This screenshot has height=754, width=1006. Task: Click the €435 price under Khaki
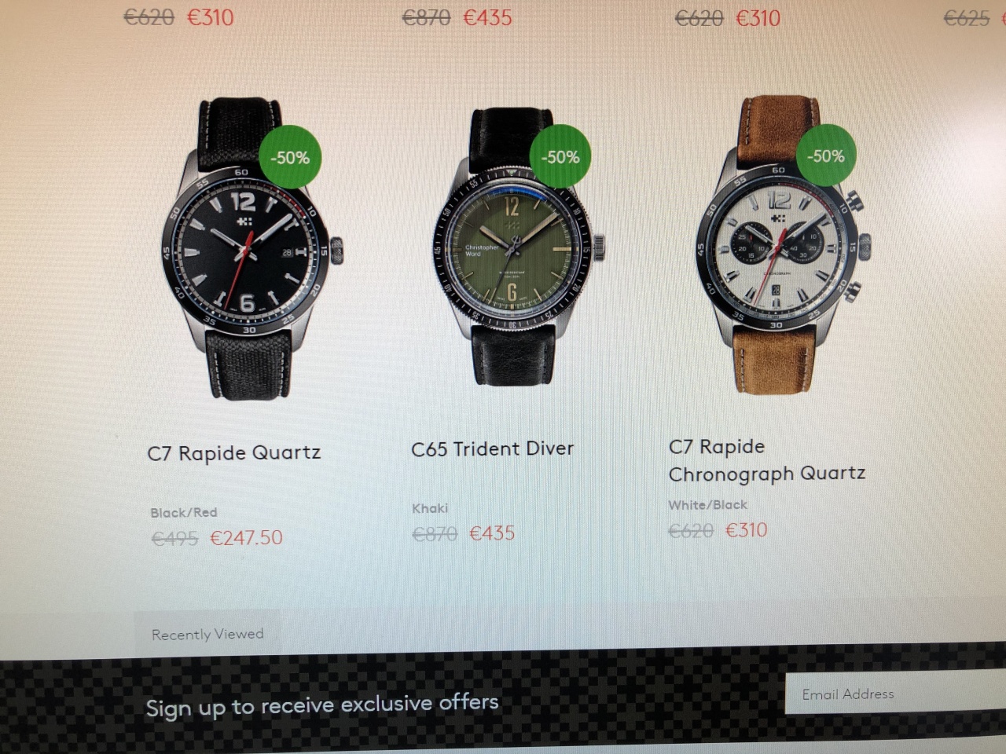click(x=492, y=533)
